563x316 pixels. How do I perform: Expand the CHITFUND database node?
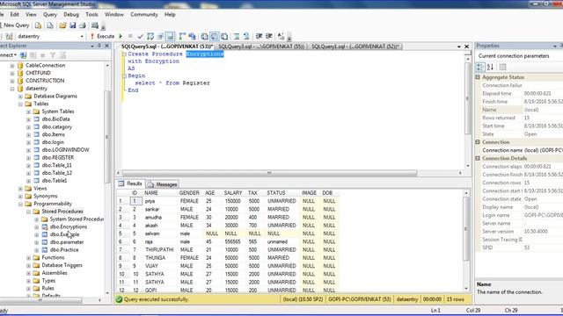point(12,73)
